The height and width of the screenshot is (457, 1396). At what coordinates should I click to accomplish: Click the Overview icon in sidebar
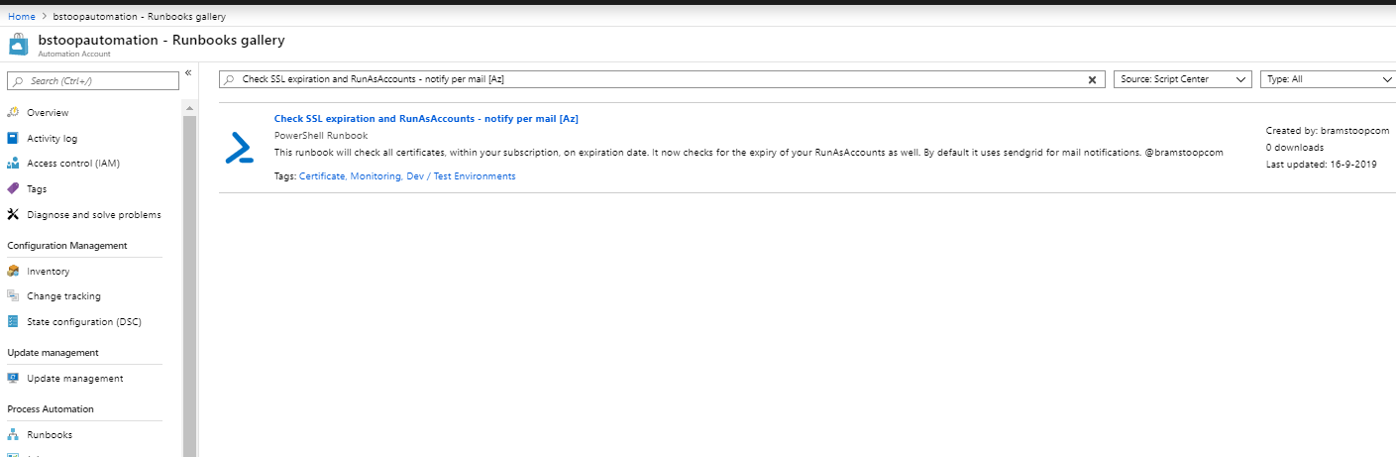[x=13, y=113]
